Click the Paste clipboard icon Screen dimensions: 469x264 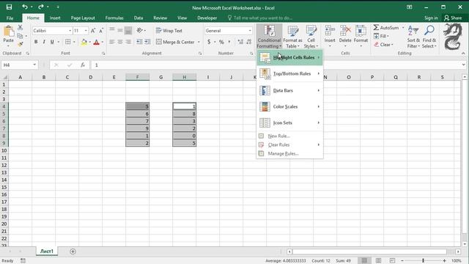(8, 32)
